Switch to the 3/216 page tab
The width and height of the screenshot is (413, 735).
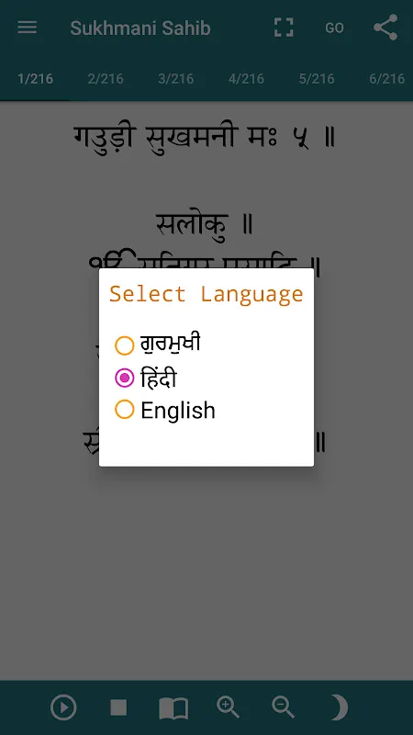175,78
